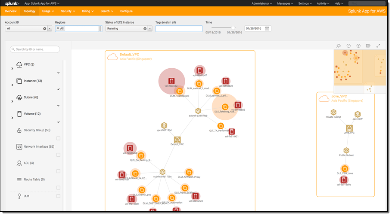Click the layers icon in topology toolbar
392x216 pixels.
coord(339,46)
